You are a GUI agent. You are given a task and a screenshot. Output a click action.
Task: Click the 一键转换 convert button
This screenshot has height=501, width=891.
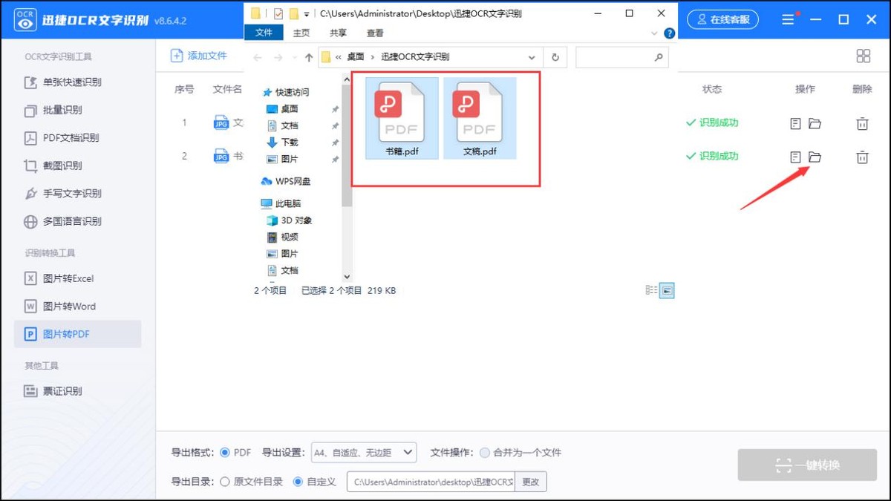806,465
